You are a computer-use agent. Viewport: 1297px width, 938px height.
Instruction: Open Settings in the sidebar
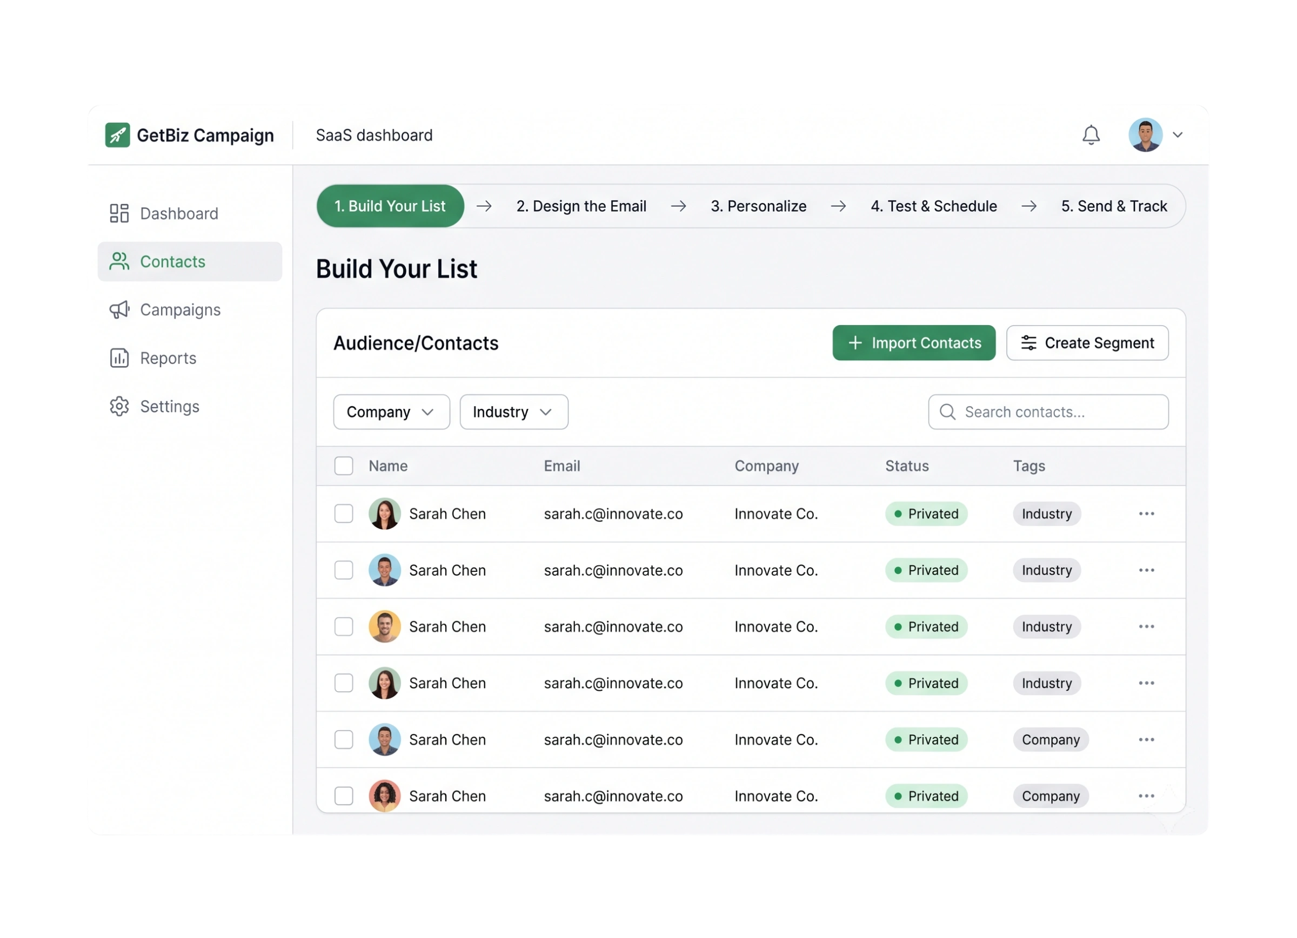pos(190,407)
